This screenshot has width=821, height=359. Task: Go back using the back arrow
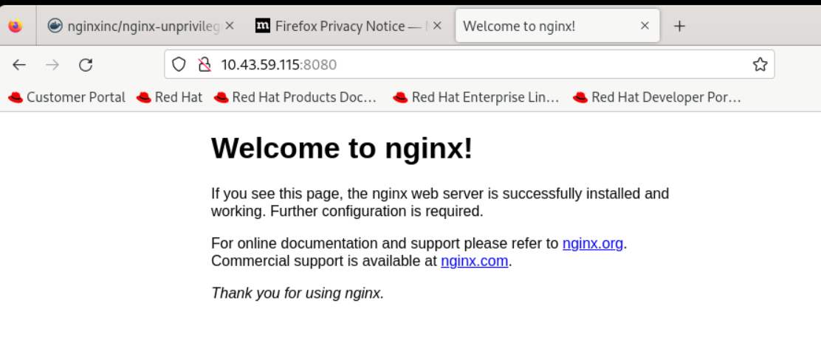pyautogui.click(x=19, y=65)
